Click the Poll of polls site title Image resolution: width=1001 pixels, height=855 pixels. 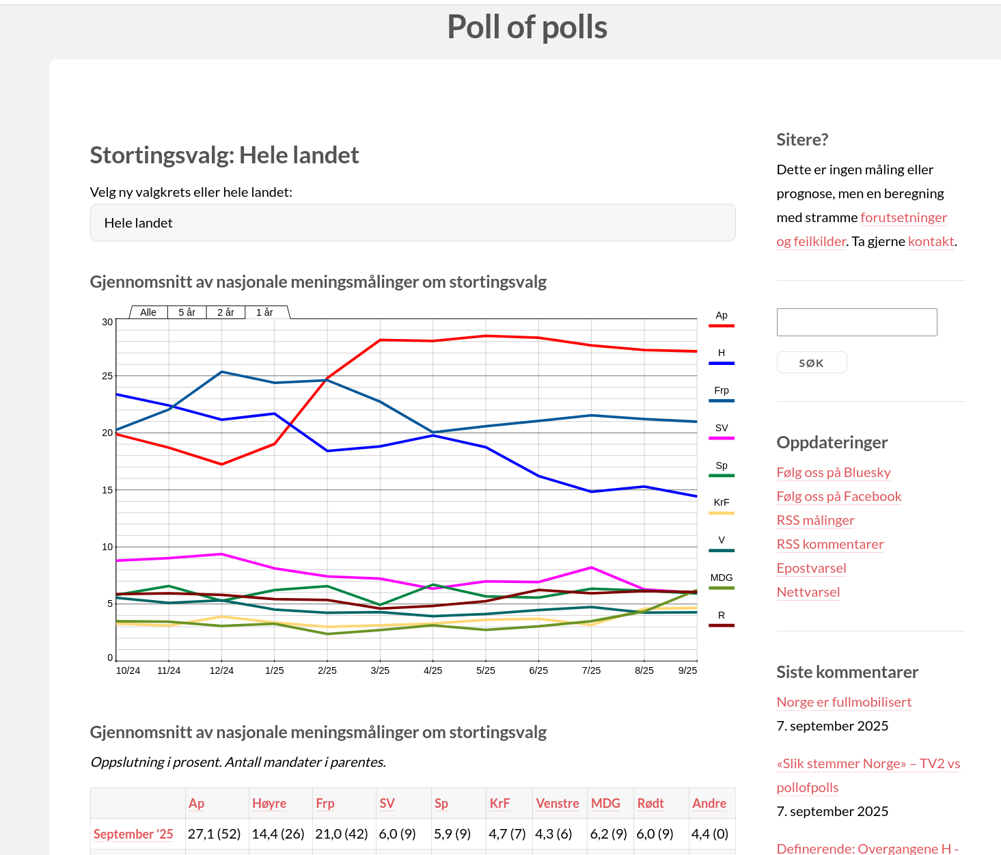tap(527, 27)
